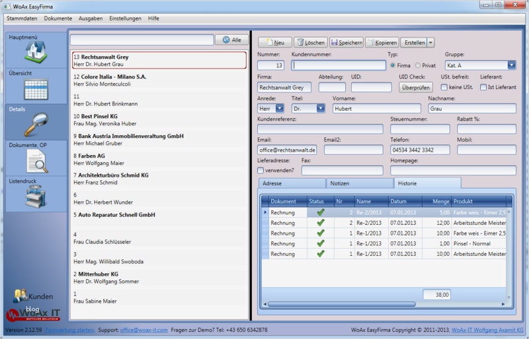Click the WoAx EasyFirma title bar icon
529x339 pixels.
coord(7,7)
